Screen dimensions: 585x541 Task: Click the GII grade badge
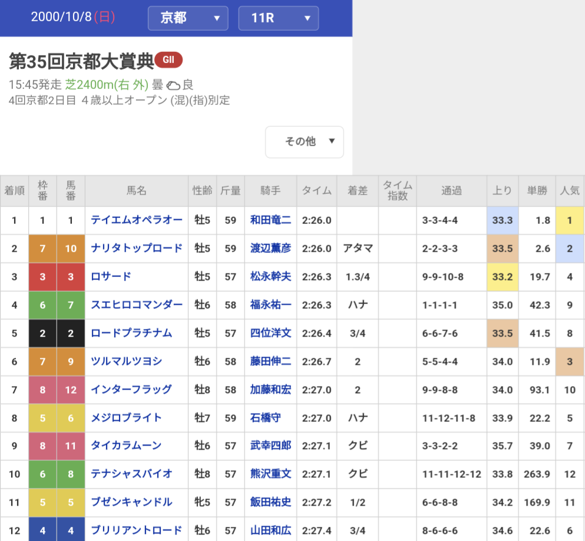pyautogui.click(x=168, y=60)
